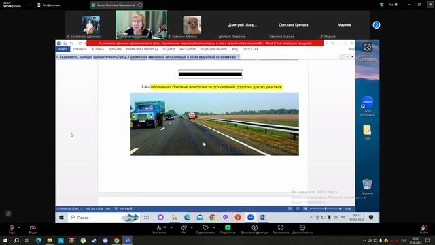The width and height of the screenshot is (435, 245).
Task: Open the Вид view layout button
Action: coord(393,5)
